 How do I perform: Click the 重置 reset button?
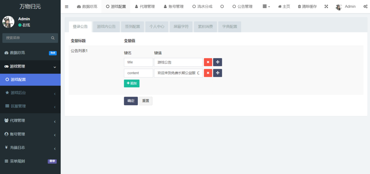(x=146, y=101)
